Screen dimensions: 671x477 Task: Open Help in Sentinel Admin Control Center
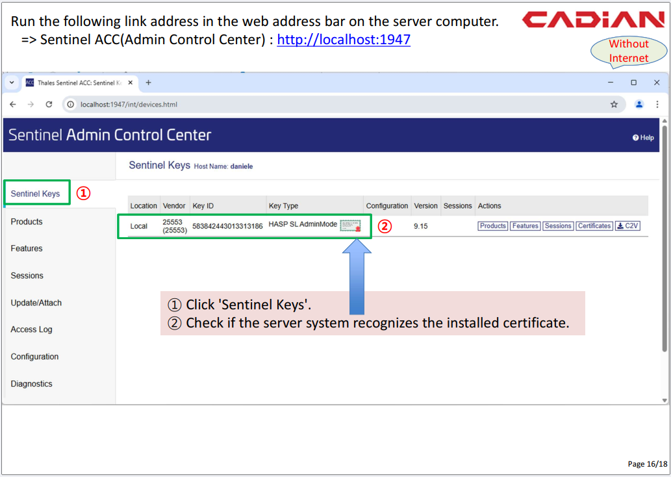(643, 138)
